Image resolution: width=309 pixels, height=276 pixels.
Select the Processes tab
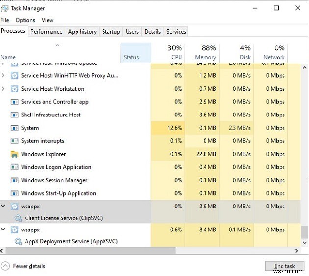click(x=13, y=31)
